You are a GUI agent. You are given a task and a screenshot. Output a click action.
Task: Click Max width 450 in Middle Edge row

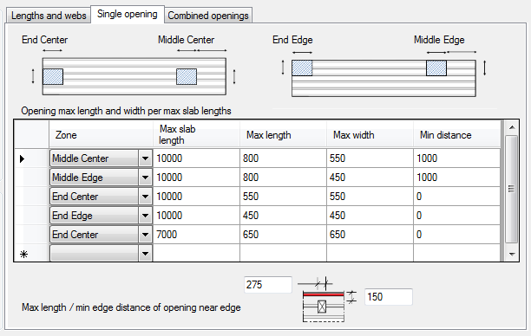click(370, 178)
